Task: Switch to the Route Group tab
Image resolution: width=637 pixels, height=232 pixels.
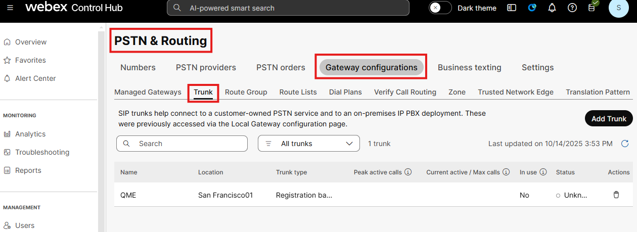Action: pyautogui.click(x=246, y=92)
